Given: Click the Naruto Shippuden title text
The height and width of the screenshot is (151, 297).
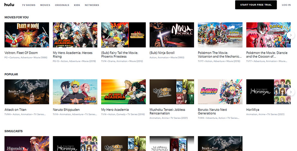Looking at the screenshot, I should (66, 110).
